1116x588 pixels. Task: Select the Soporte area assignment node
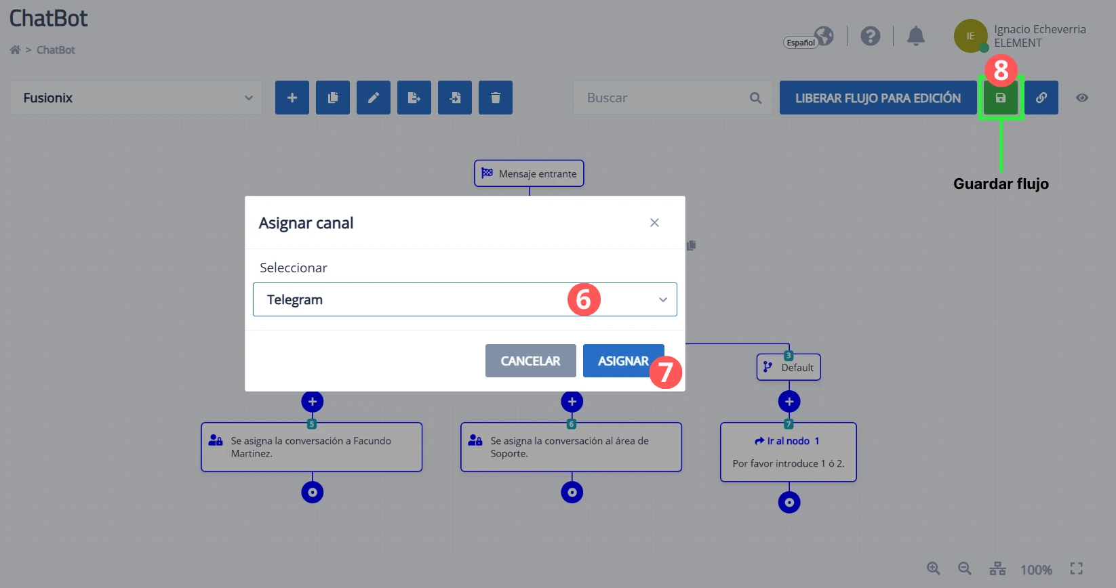tap(572, 447)
